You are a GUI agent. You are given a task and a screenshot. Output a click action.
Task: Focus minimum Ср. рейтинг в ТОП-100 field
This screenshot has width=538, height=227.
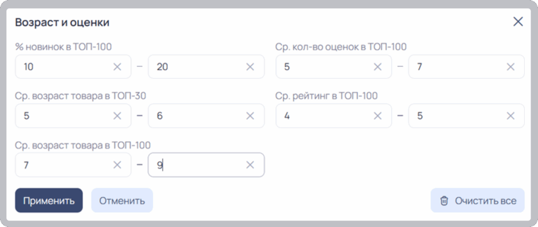coord(334,116)
